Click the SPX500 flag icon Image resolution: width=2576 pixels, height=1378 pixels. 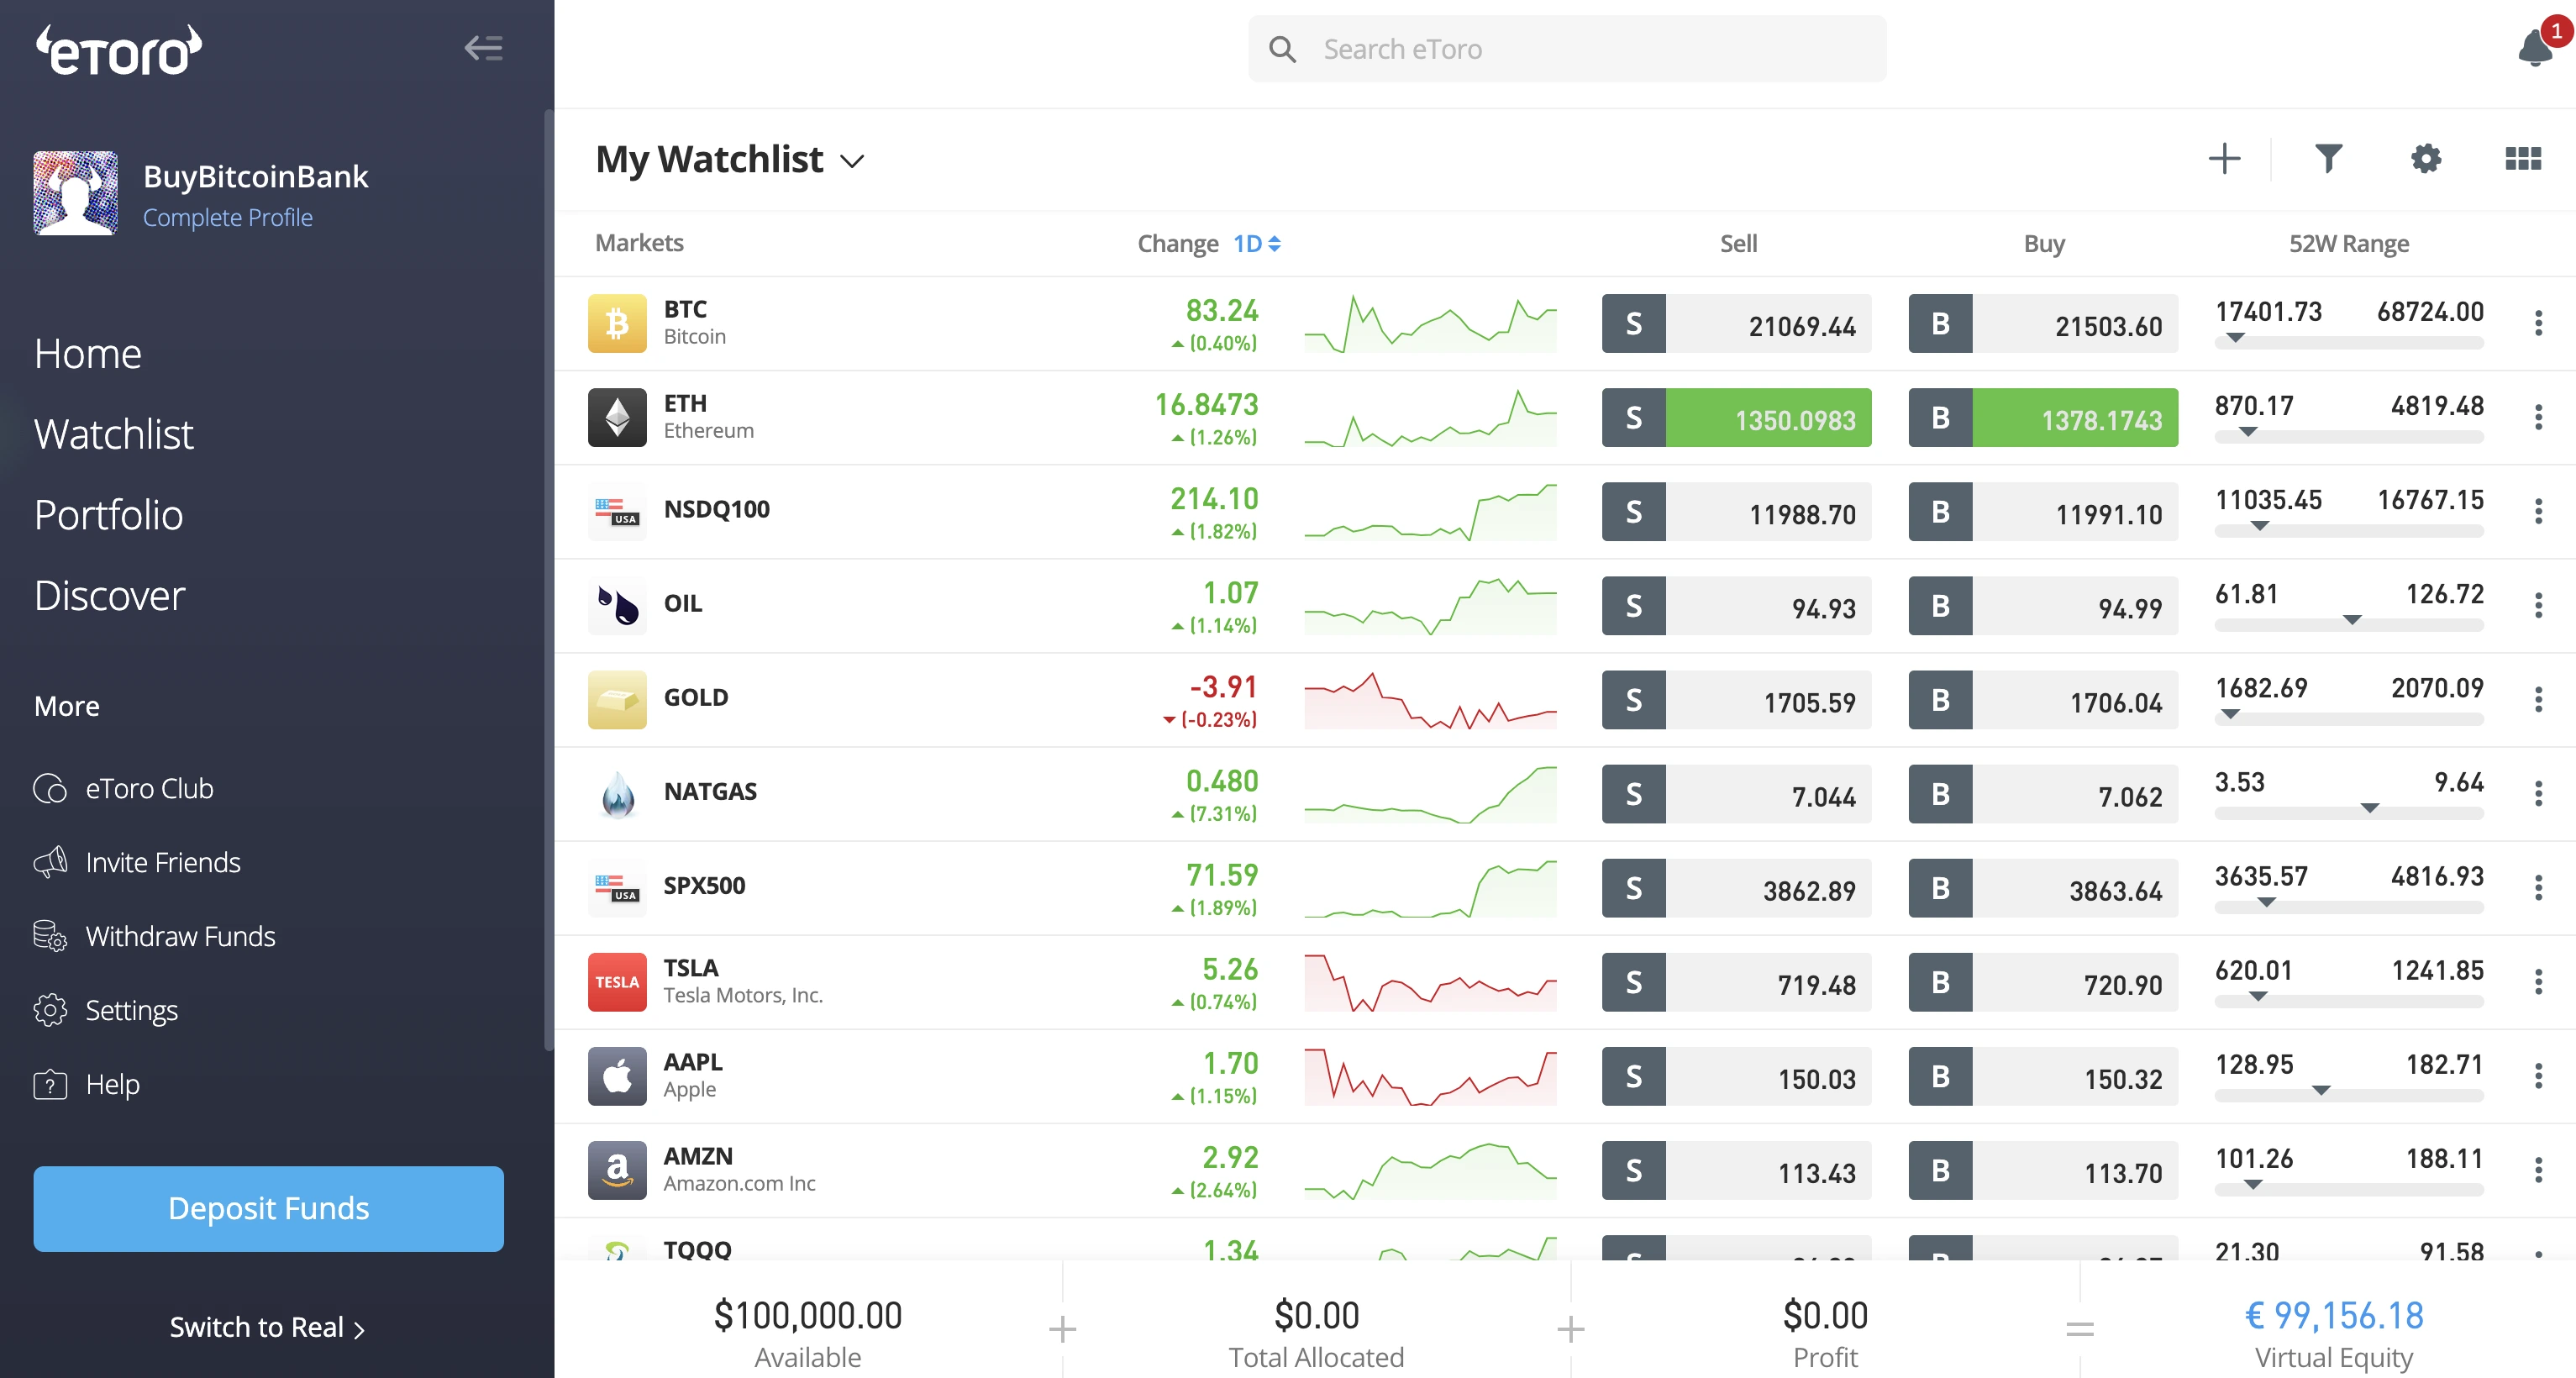617,888
